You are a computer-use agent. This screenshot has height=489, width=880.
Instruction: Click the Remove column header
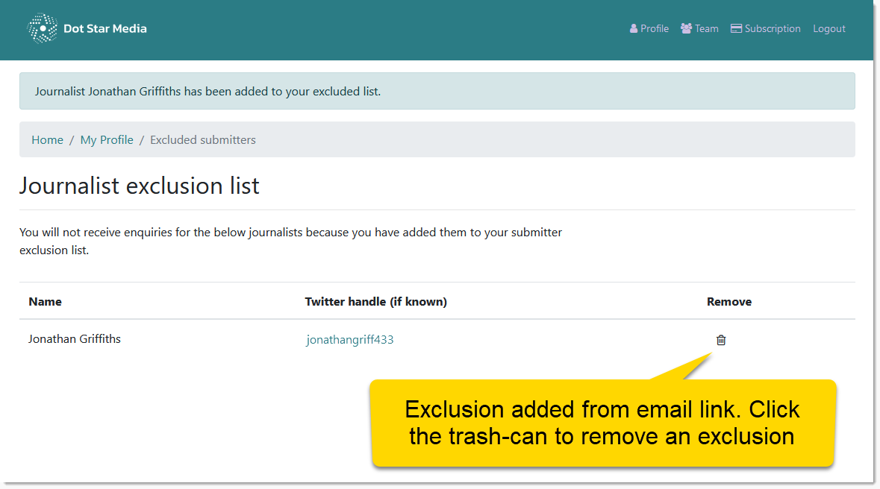(728, 302)
